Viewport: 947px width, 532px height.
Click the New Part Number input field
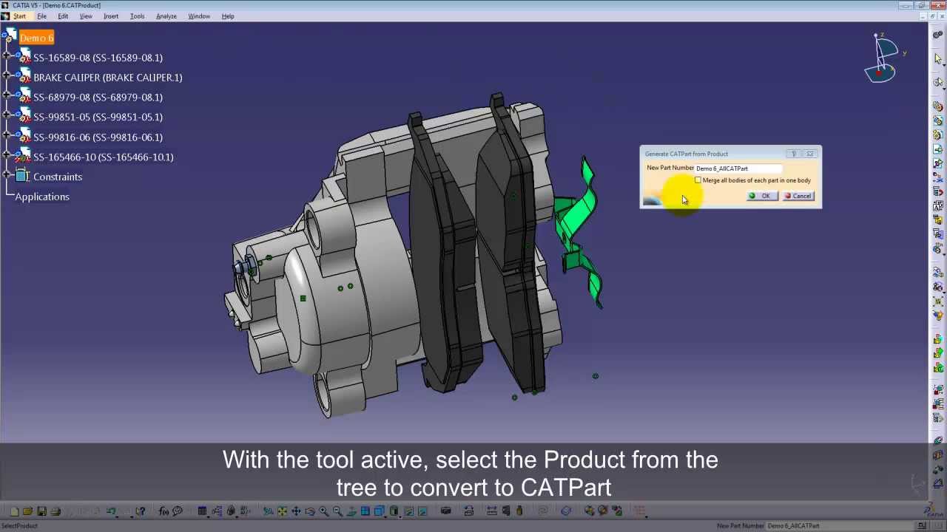738,168
